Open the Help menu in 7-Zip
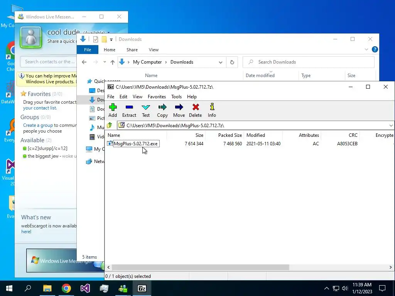395x296 pixels. coord(192,97)
